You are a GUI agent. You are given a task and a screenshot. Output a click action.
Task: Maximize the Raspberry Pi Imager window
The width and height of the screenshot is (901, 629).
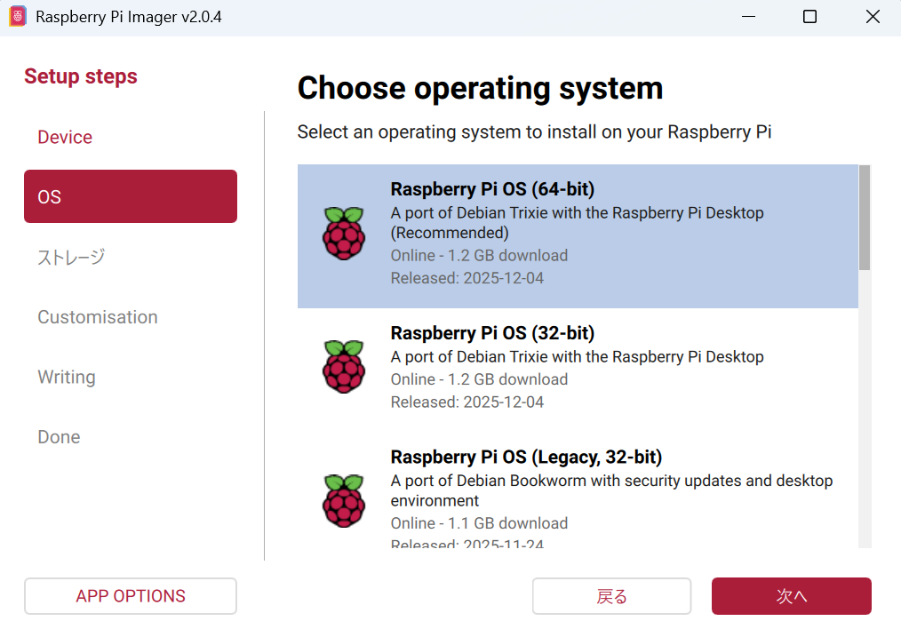(x=809, y=18)
